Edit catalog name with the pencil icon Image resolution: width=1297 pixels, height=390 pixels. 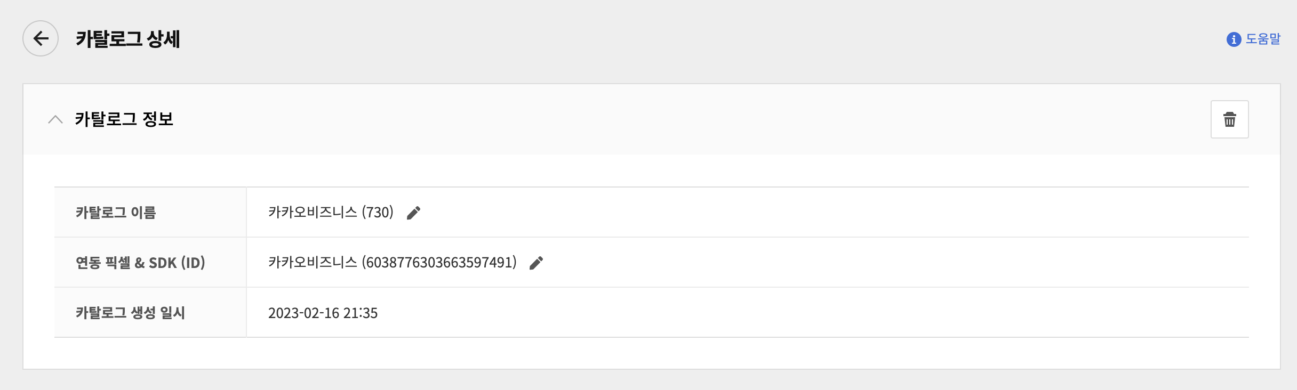pyautogui.click(x=413, y=213)
